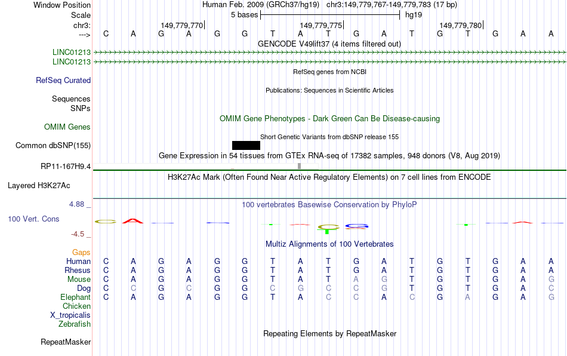Select the Rhesus alignment row label
The width and height of the screenshot is (567, 356).
[x=78, y=270]
